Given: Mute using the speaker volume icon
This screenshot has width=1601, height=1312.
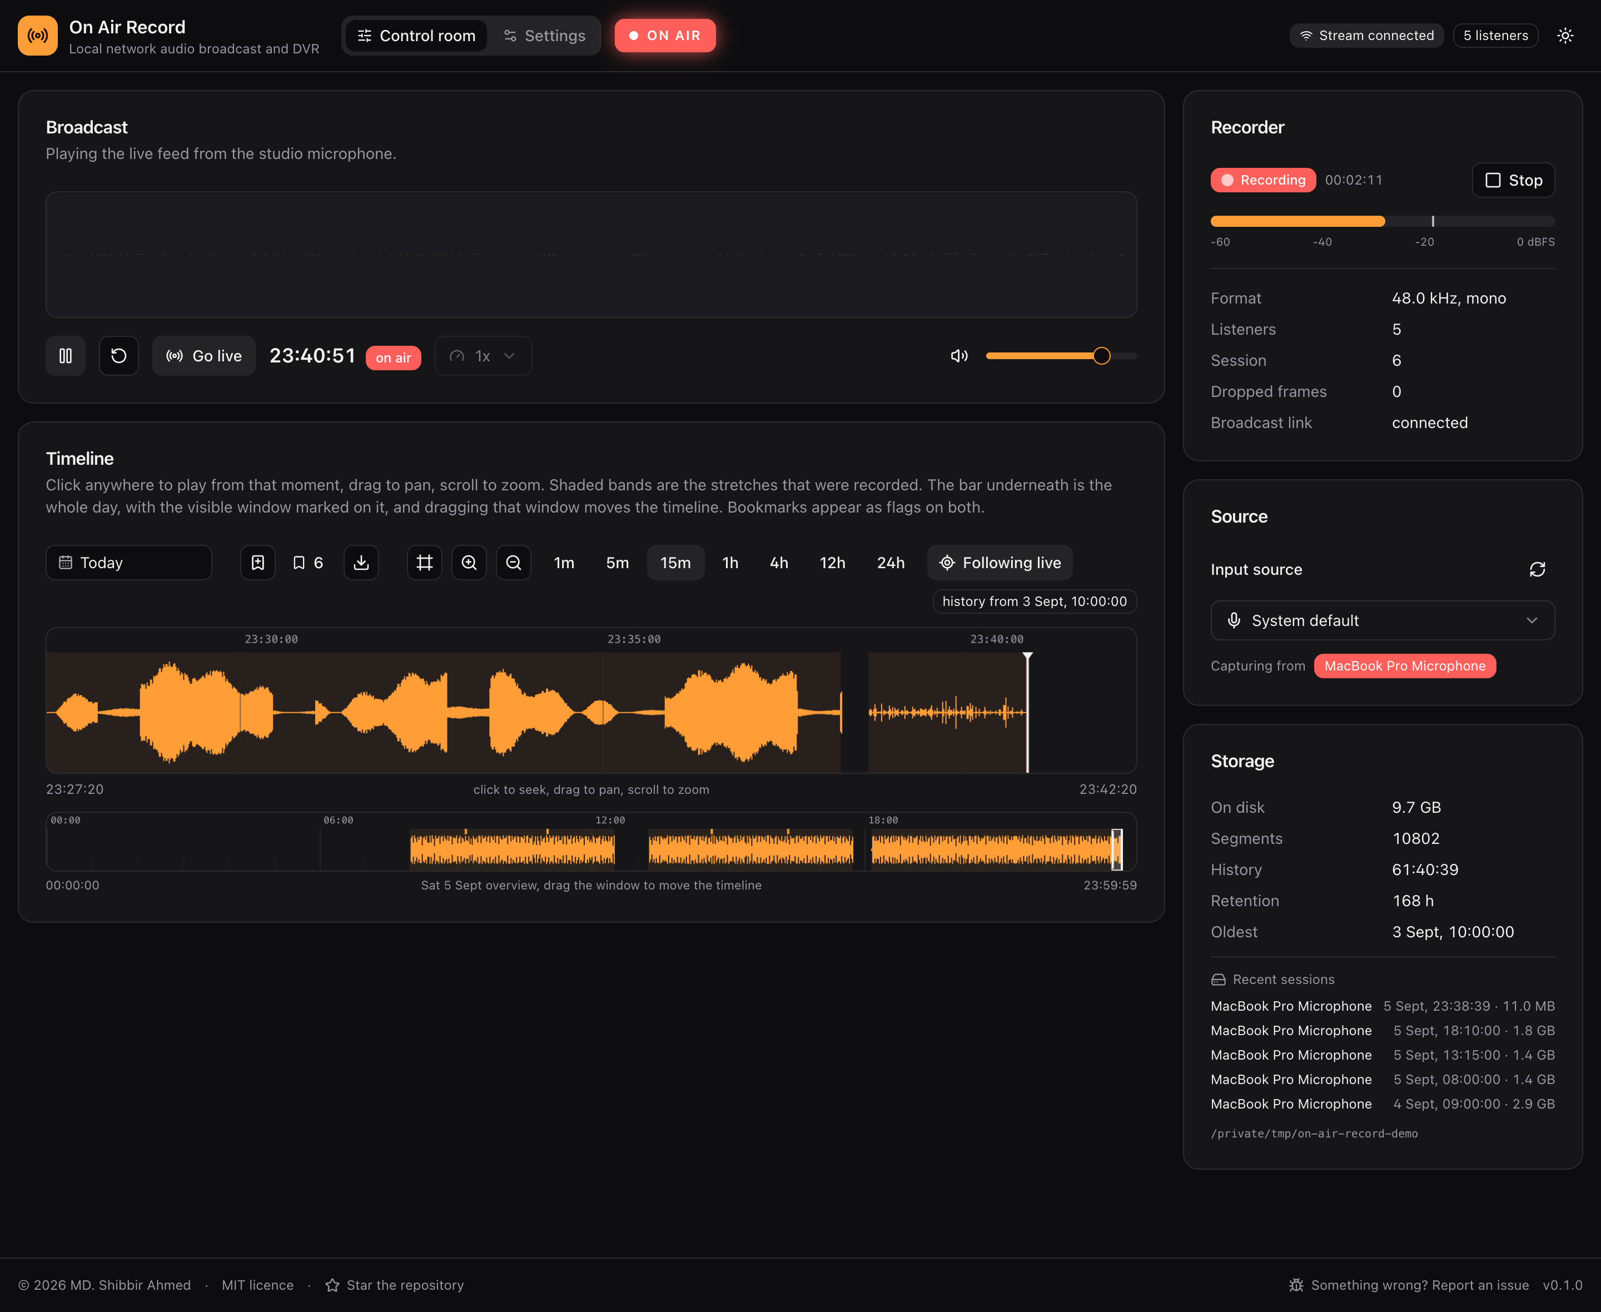Looking at the screenshot, I should 959,356.
